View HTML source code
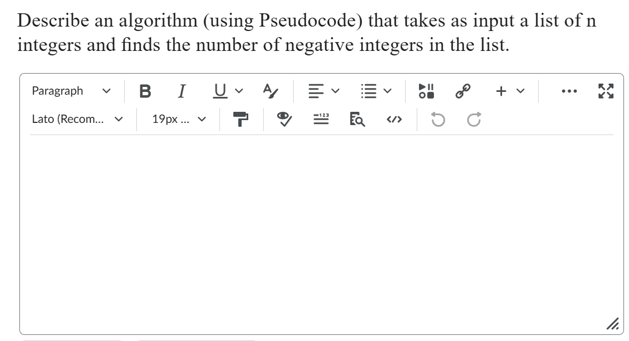The width and height of the screenshot is (629, 341). click(395, 119)
